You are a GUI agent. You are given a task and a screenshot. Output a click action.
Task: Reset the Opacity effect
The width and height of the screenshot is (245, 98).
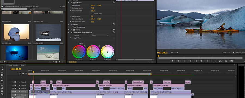(114, 24)
